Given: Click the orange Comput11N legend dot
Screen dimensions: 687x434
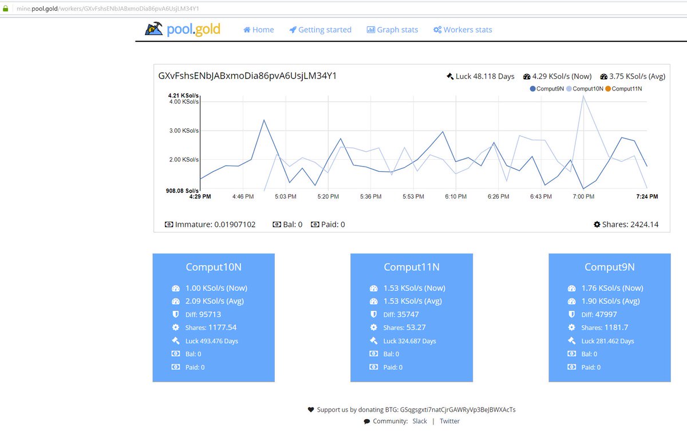Looking at the screenshot, I should pyautogui.click(x=608, y=89).
